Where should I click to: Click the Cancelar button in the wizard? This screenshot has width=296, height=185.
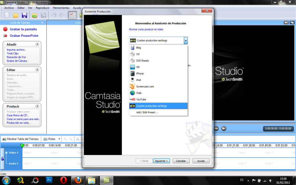[181, 161]
